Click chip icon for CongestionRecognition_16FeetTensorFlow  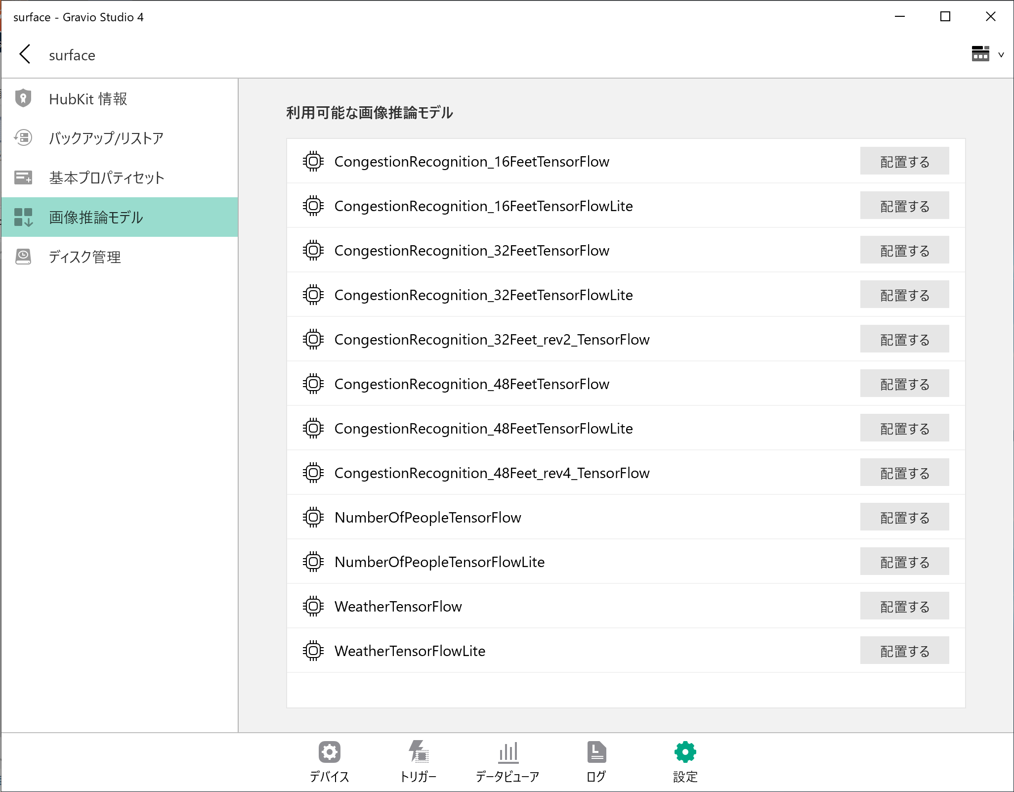[313, 161]
